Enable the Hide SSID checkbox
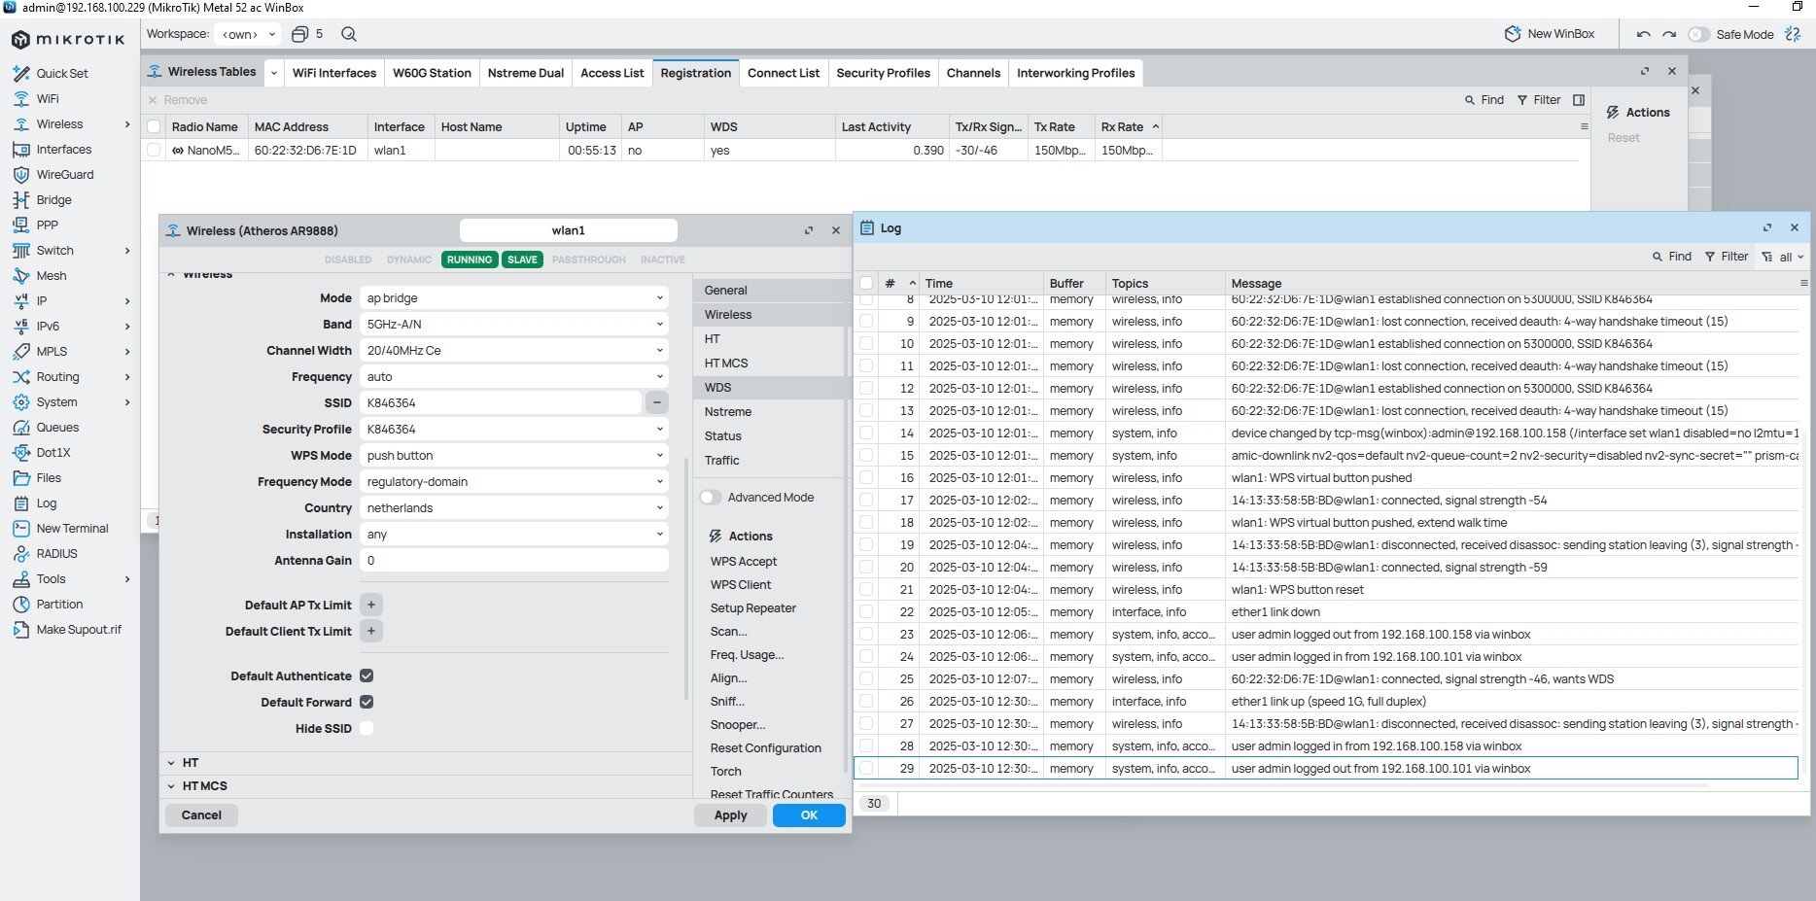The width and height of the screenshot is (1816, 901). pyautogui.click(x=367, y=728)
